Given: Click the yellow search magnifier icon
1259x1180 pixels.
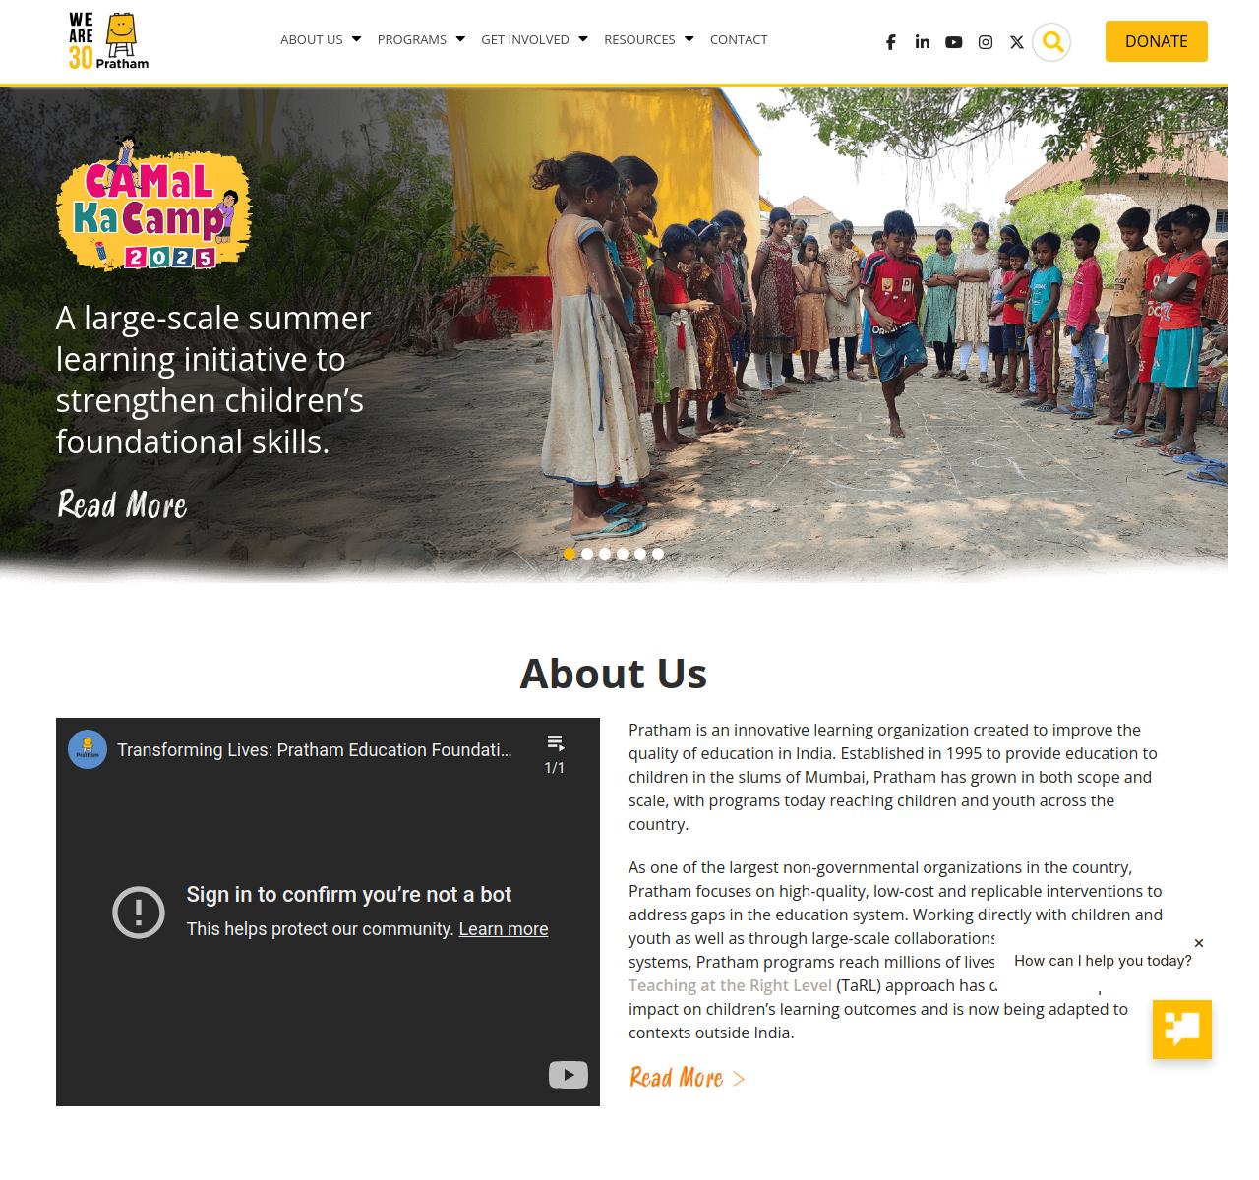Looking at the screenshot, I should click(x=1051, y=41).
